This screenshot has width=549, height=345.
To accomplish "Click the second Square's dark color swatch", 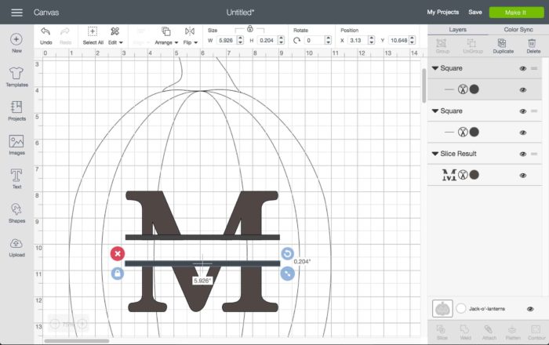I will coord(474,132).
